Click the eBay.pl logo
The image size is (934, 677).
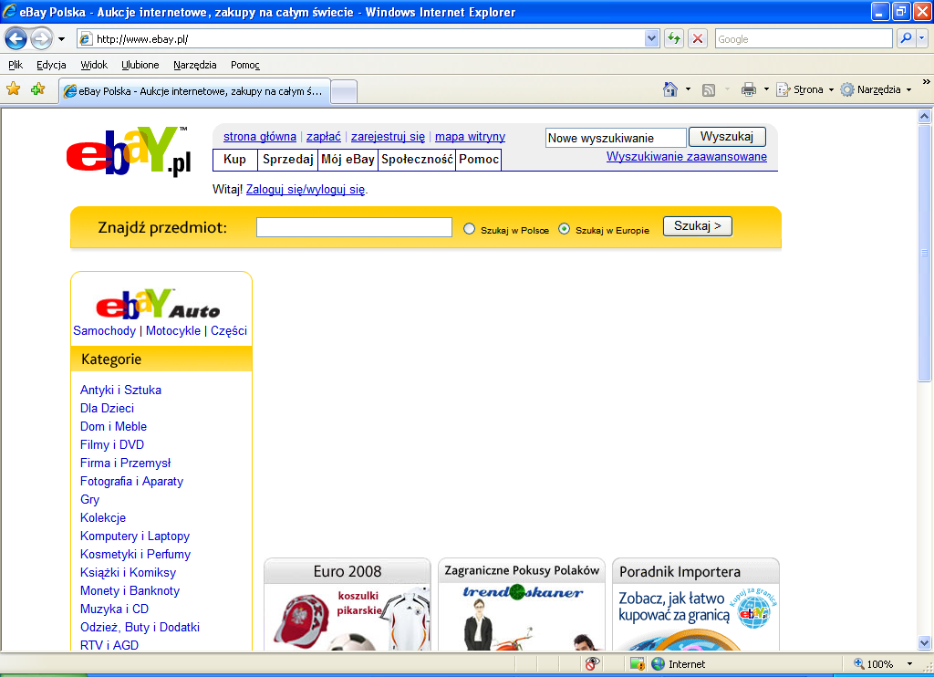click(x=129, y=151)
